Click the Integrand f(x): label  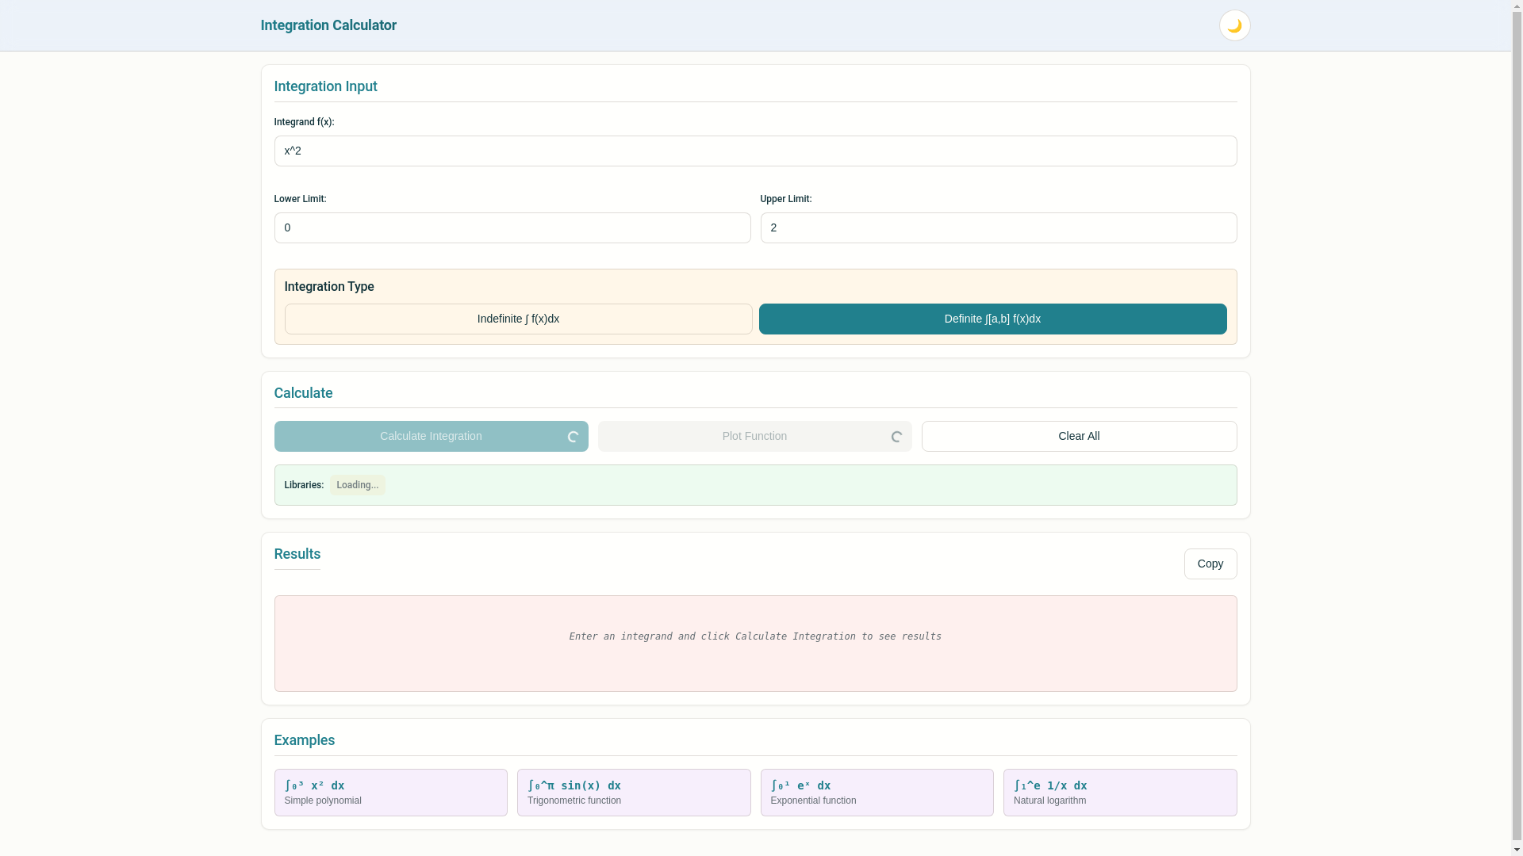click(305, 122)
